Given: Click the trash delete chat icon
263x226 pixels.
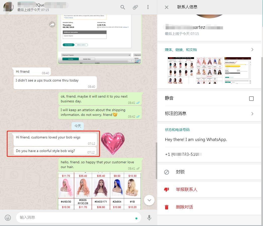Looking at the screenshot, I should point(167,207).
